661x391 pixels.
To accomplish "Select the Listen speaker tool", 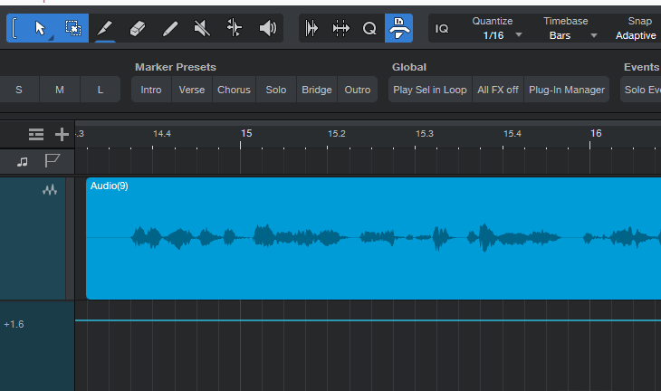I will (x=267, y=28).
